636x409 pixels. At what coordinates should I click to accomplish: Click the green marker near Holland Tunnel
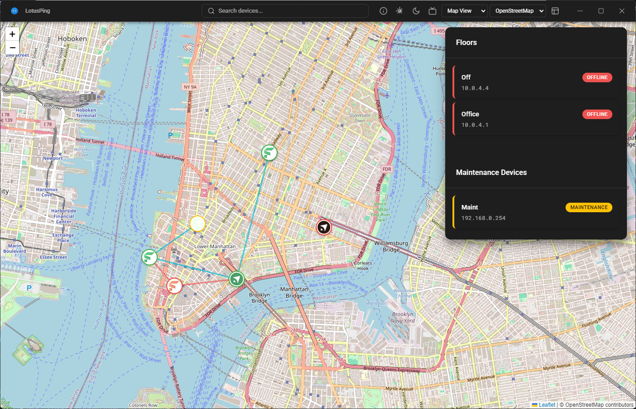269,153
